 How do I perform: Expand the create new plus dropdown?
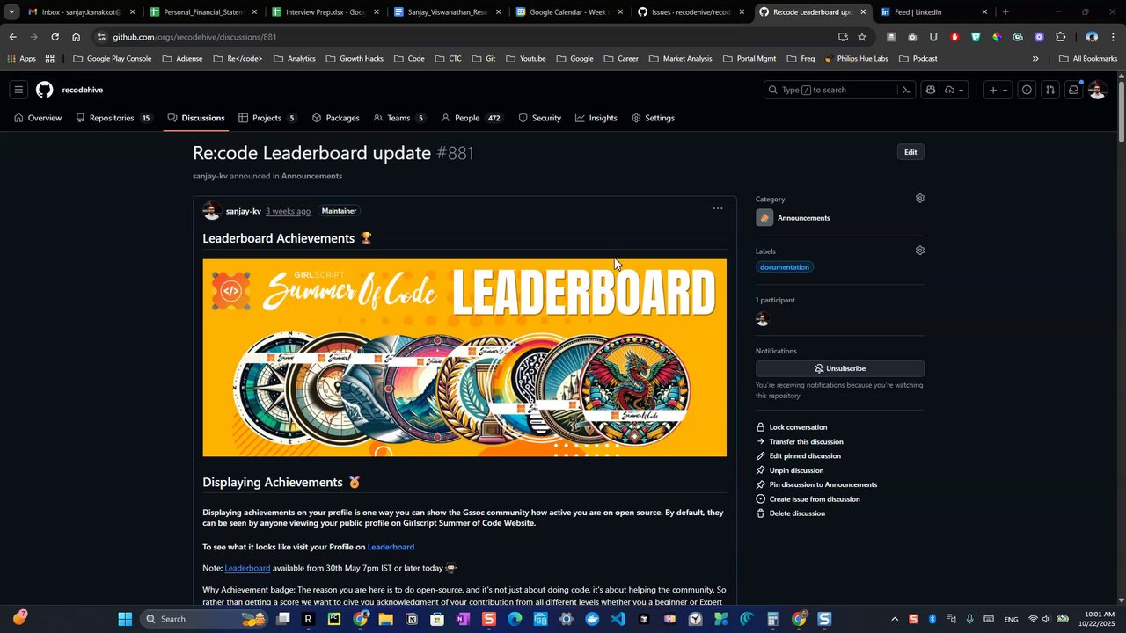(x=998, y=90)
